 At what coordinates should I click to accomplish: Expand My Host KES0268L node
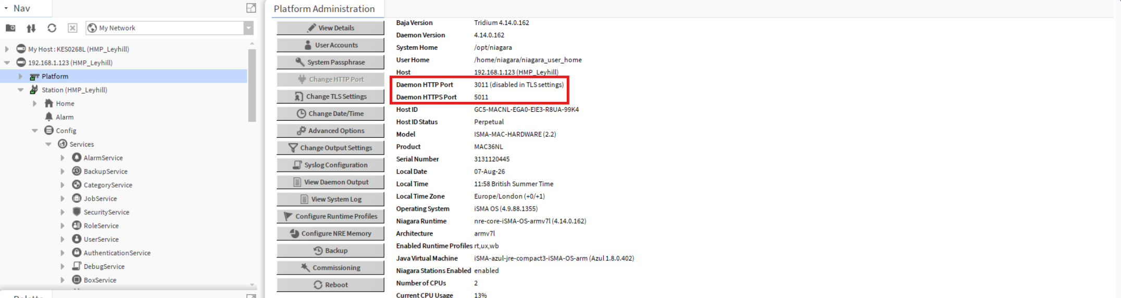pos(7,49)
